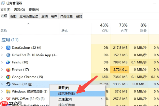Click the sort arrow above 名称 column
Image resolution: width=159 pixels, height=106 pixels.
28,24
